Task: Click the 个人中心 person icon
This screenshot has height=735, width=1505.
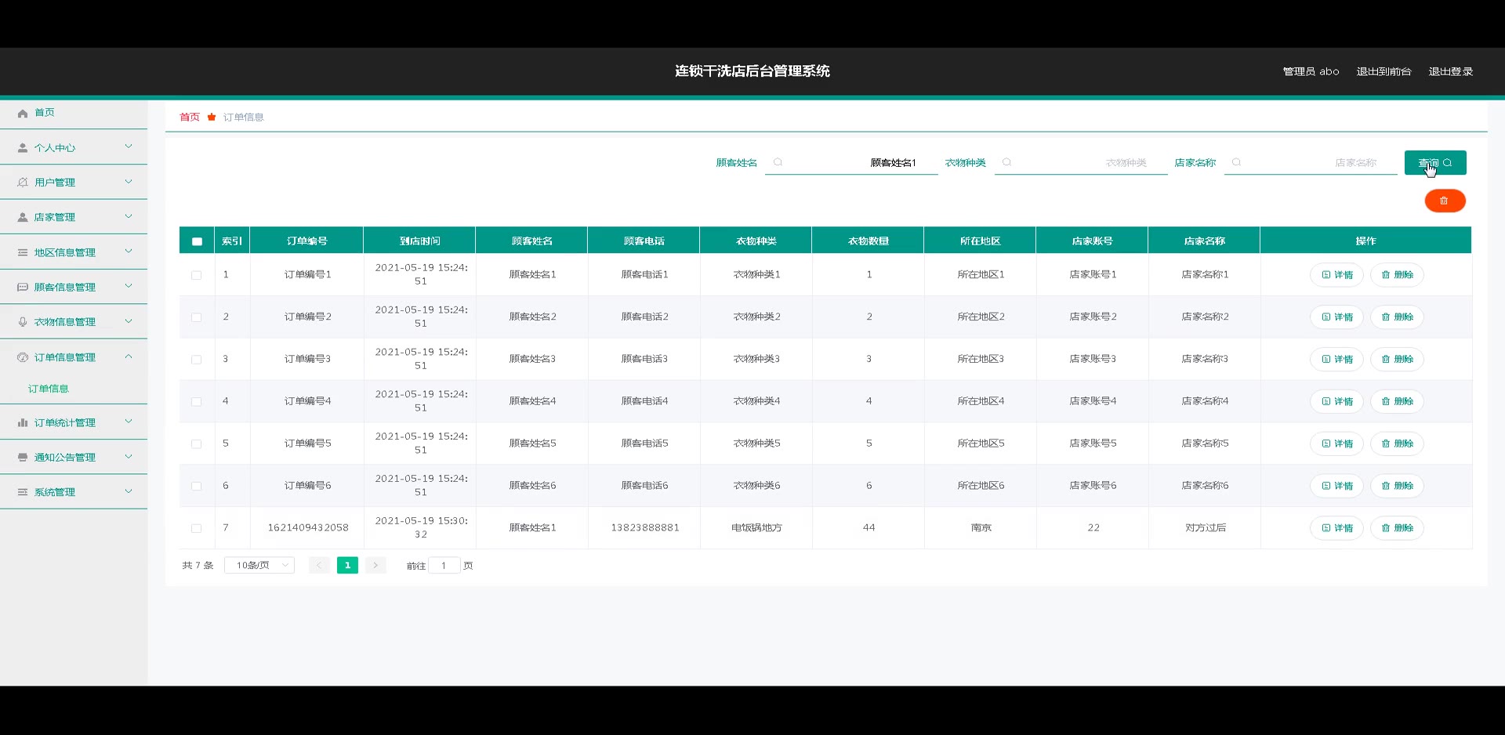Action: 23,148
